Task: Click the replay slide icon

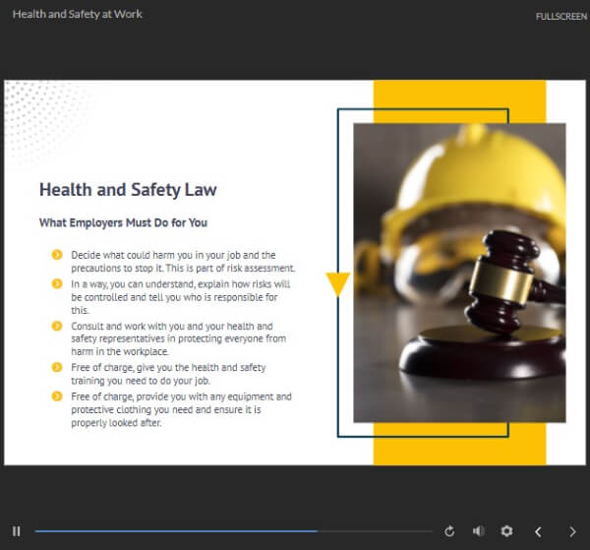Action: pyautogui.click(x=449, y=531)
